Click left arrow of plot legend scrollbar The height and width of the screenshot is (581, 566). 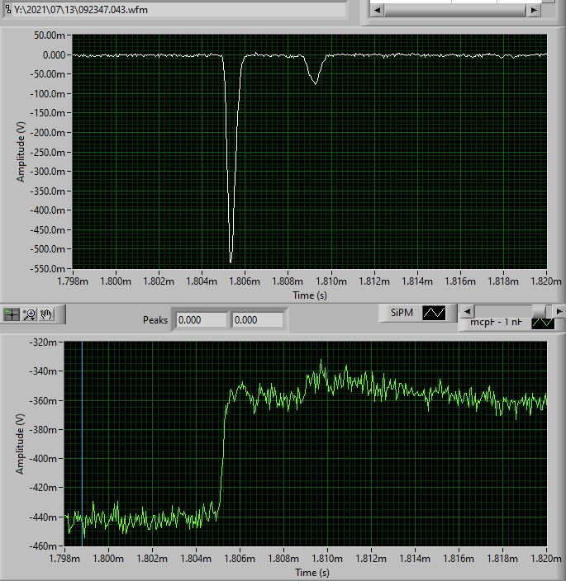point(467,311)
